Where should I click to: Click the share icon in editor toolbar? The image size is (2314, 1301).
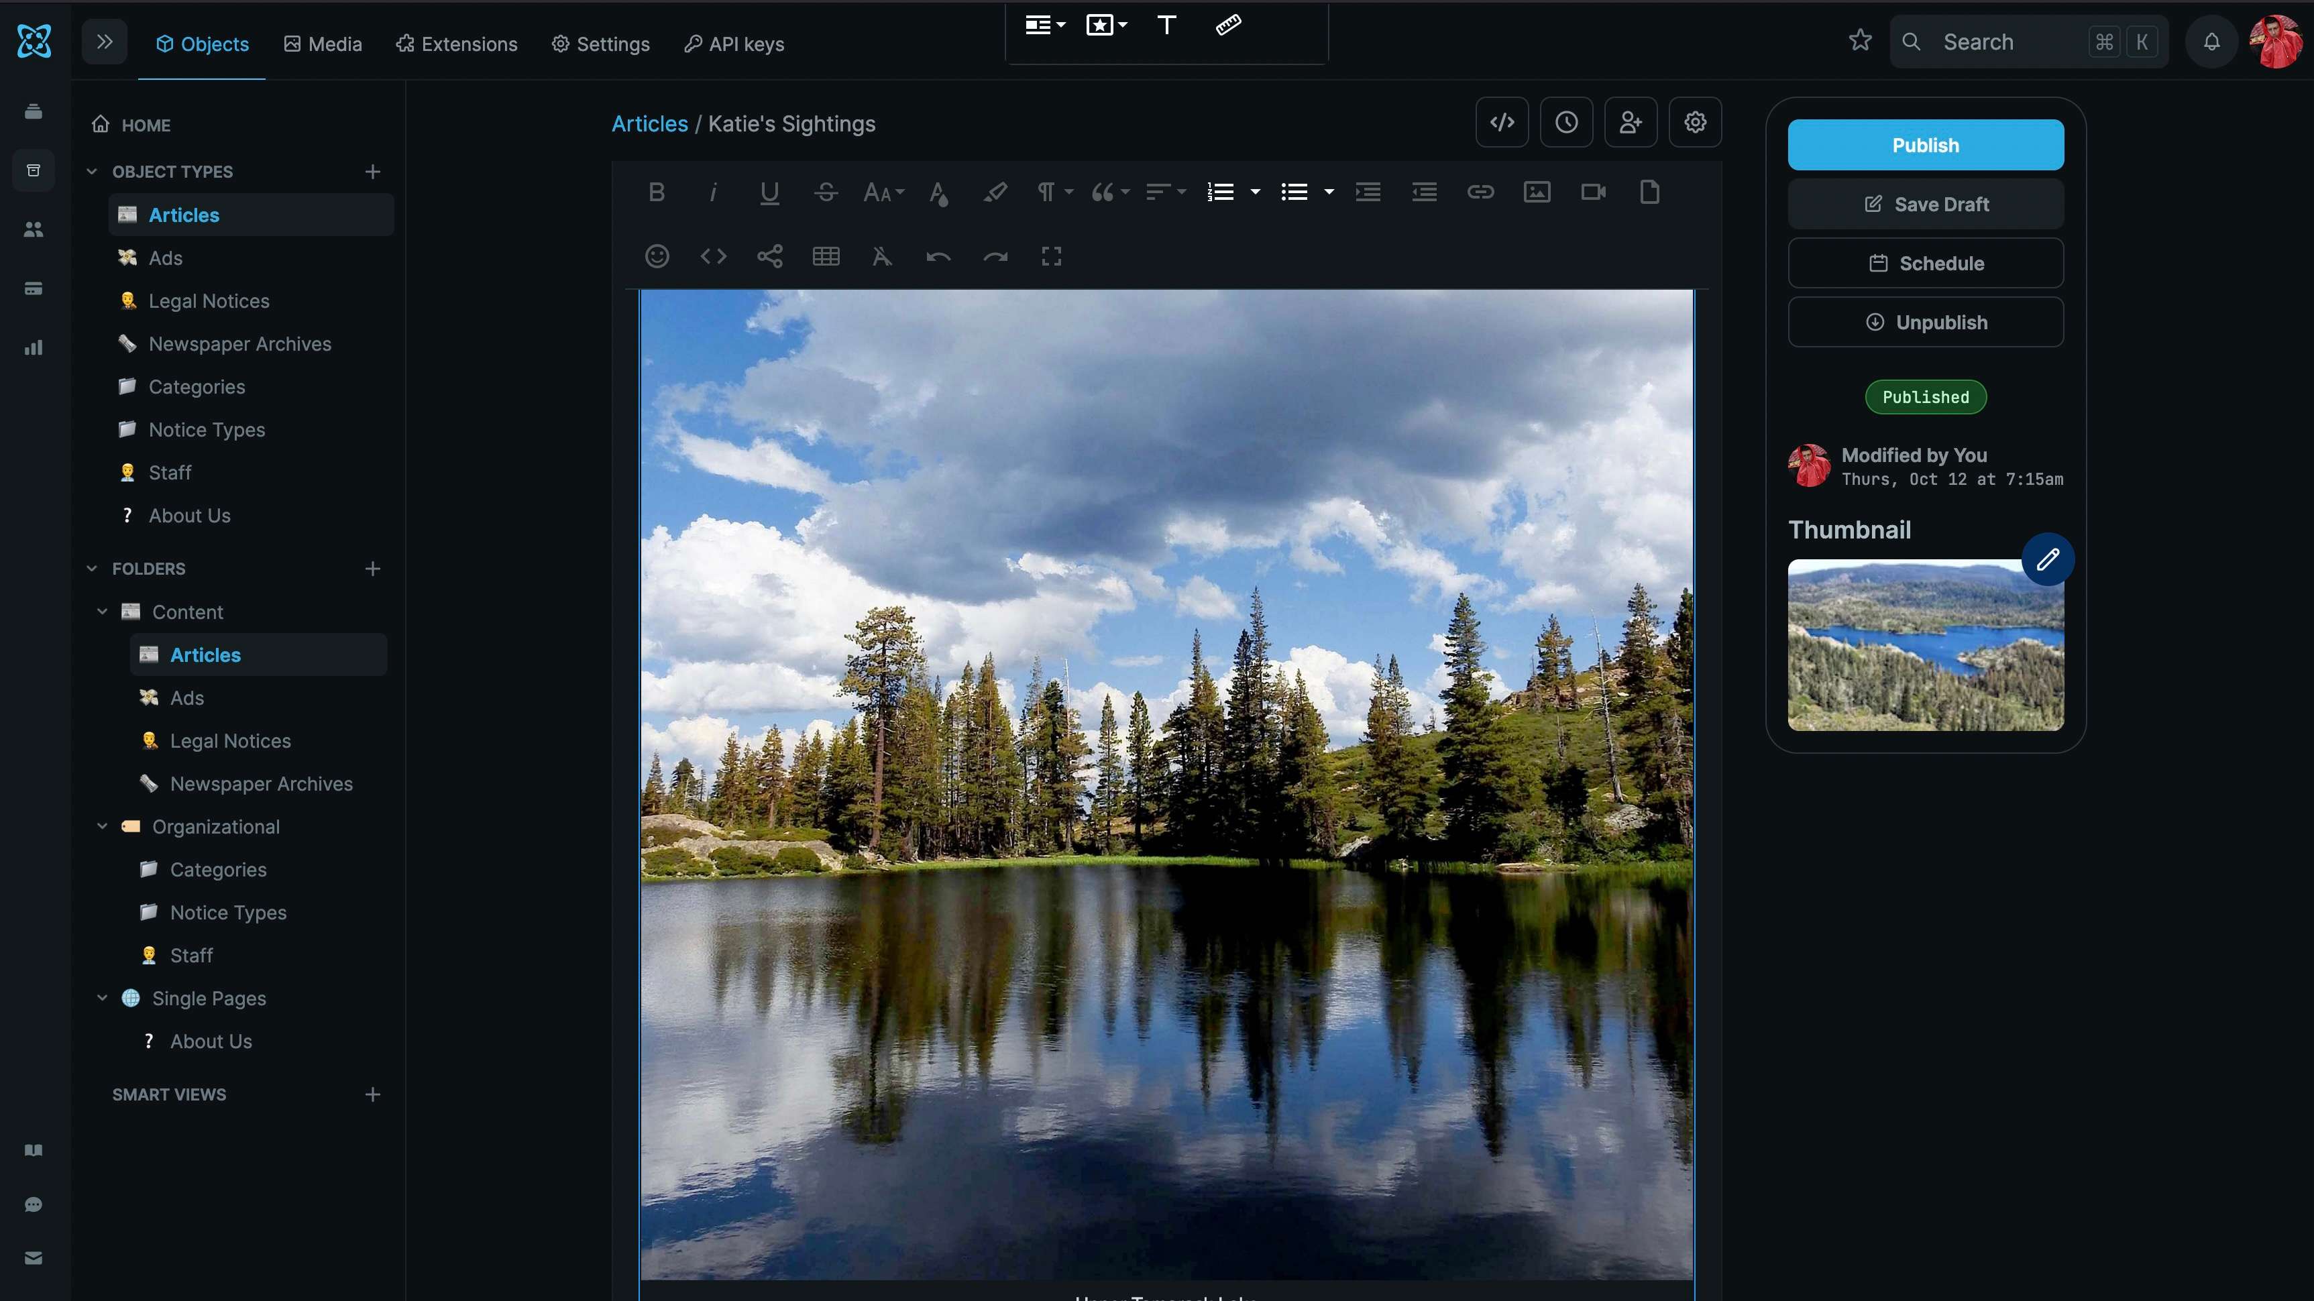coord(770,257)
